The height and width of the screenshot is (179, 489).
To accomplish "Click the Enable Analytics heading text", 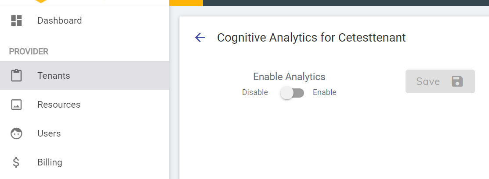I will tap(289, 77).
